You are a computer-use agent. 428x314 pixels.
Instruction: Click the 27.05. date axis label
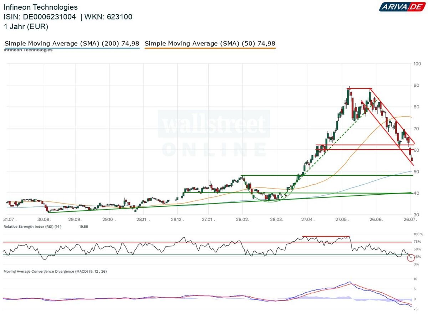click(x=341, y=220)
